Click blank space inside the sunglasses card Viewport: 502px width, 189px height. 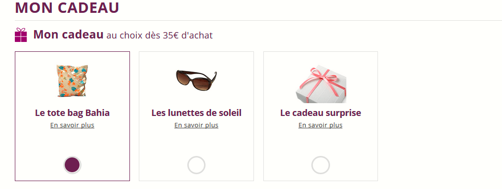point(196,142)
